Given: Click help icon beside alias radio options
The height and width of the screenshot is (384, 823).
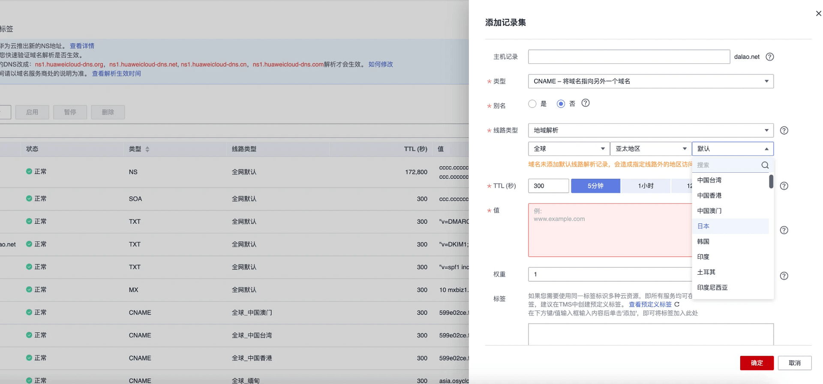Looking at the screenshot, I should [585, 103].
